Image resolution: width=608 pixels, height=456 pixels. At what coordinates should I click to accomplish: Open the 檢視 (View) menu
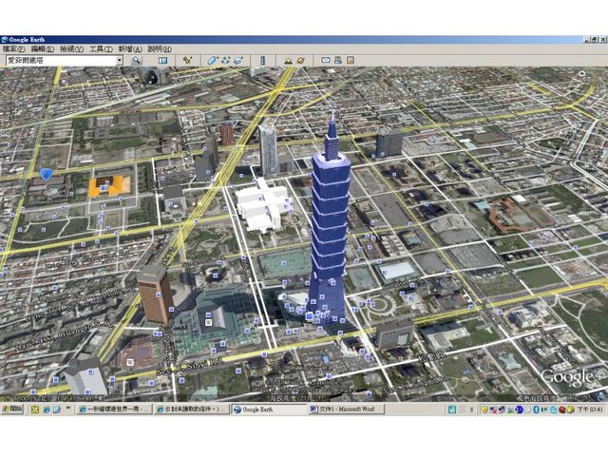pos(72,49)
